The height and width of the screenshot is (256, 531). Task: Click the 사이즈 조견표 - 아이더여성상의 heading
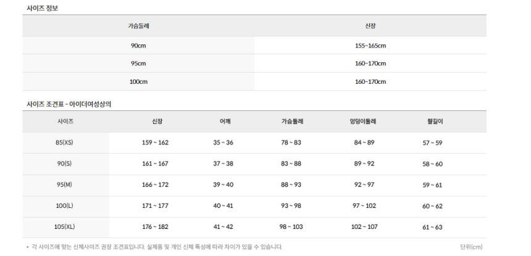pyautogui.click(x=69, y=104)
